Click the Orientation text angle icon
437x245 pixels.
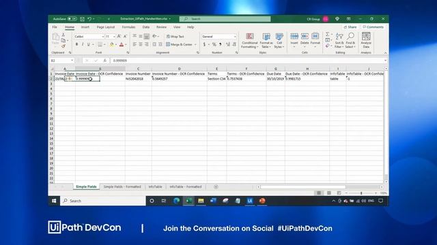point(155,36)
